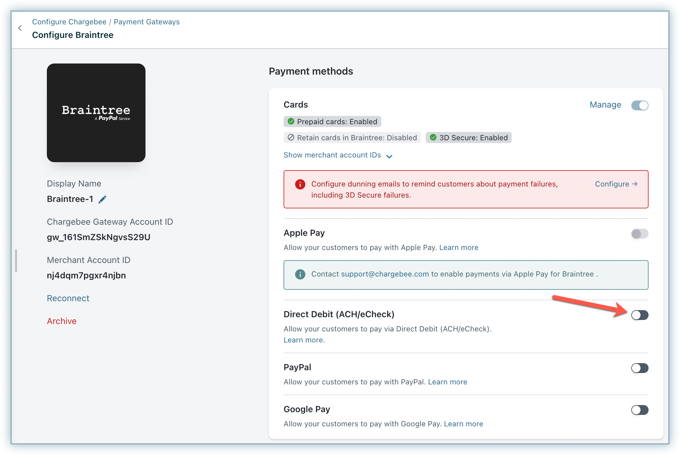The height and width of the screenshot is (455, 680).
Task: Click the red alert icon in the dunning banner
Action: [x=300, y=184]
